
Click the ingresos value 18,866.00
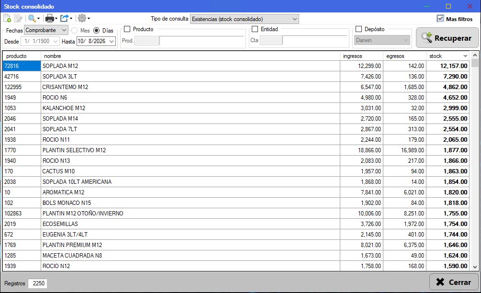369,150
